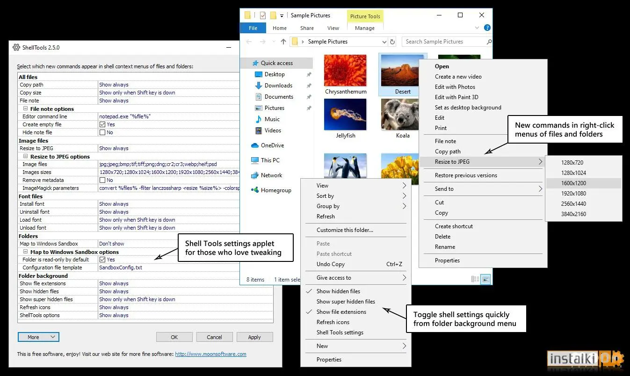This screenshot has height=376, width=630.
Task: Open the Music folder icon in sidebar
Action: (x=259, y=119)
